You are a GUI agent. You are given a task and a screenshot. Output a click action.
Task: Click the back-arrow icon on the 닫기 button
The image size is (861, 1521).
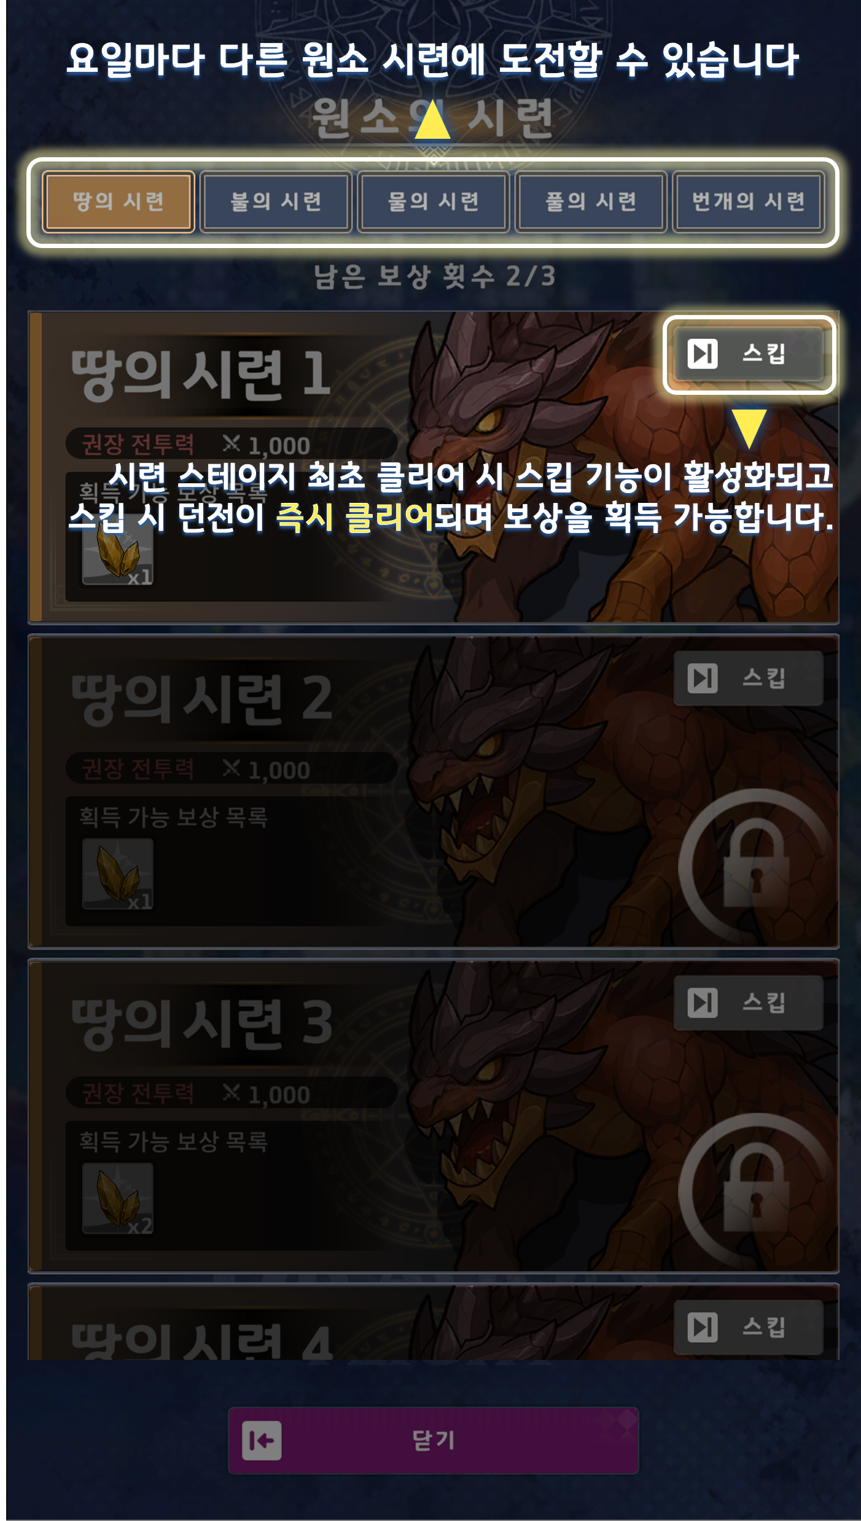(262, 1441)
